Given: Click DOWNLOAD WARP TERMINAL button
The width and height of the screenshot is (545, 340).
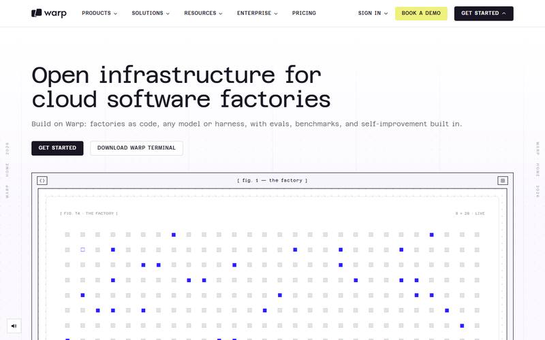Looking at the screenshot, I should coord(137,148).
